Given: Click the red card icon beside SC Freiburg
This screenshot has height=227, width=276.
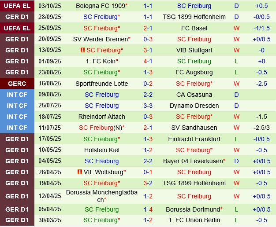Looking at the screenshot, I should point(82,50).
